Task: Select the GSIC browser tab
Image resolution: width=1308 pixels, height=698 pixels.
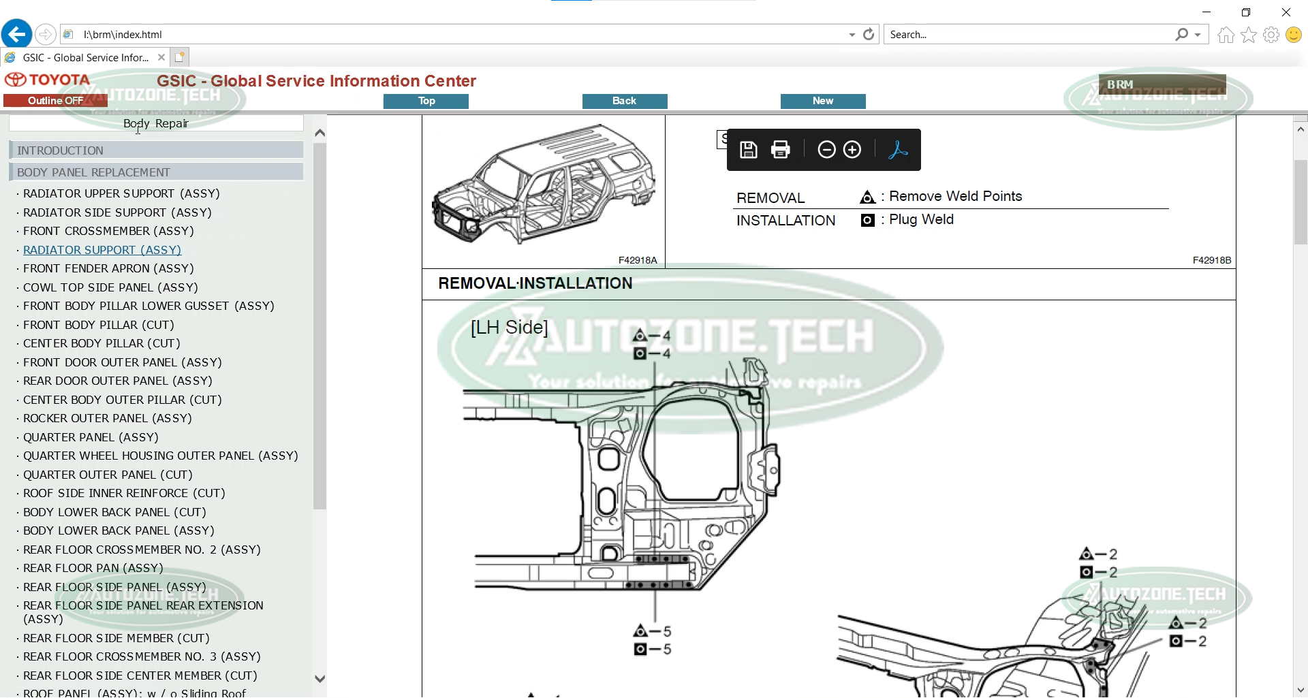Action: [x=85, y=58]
